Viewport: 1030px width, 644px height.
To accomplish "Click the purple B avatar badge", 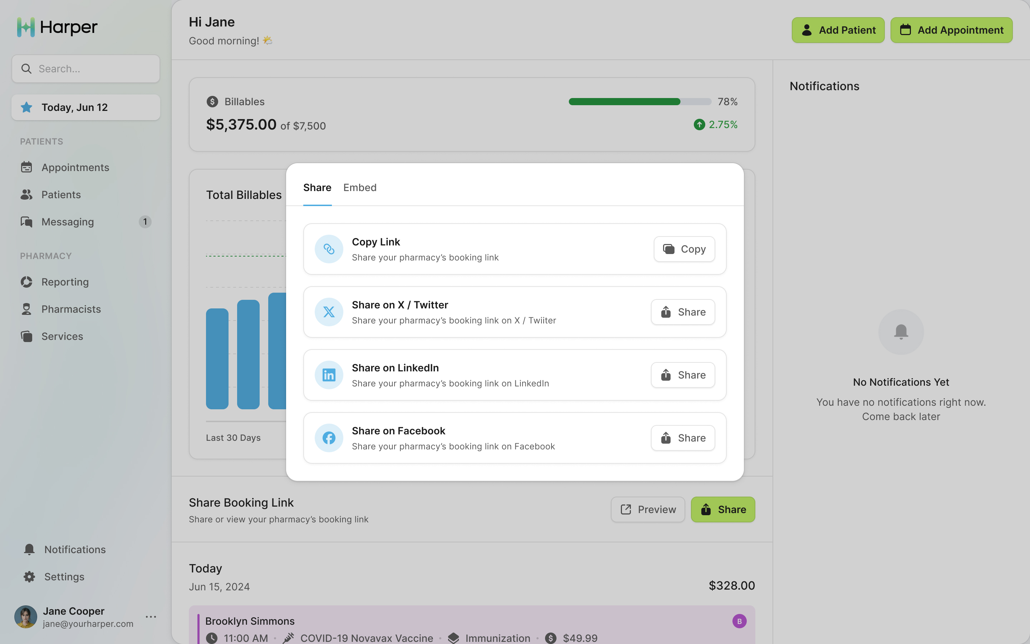I will [739, 621].
